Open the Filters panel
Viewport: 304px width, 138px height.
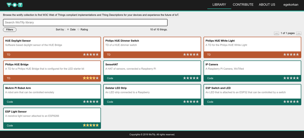coord(10,29)
